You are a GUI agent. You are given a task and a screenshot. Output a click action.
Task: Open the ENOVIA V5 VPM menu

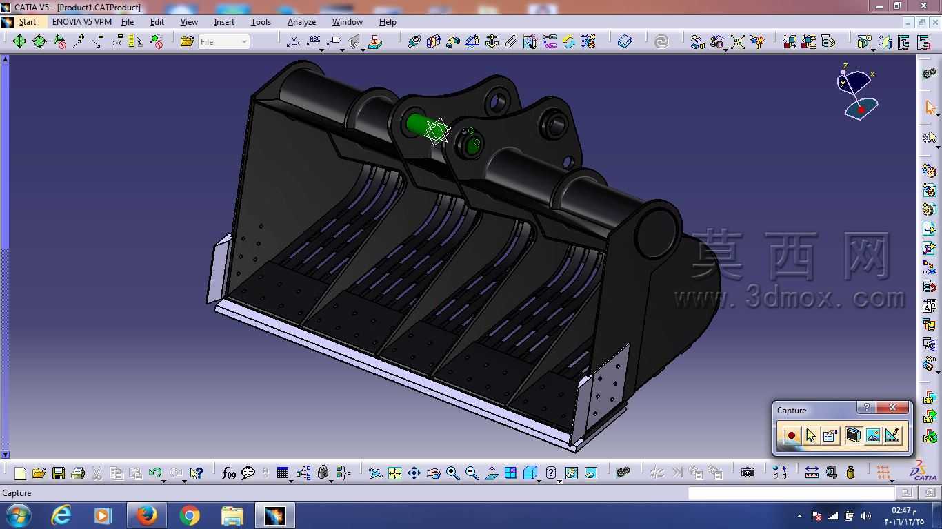(82, 22)
